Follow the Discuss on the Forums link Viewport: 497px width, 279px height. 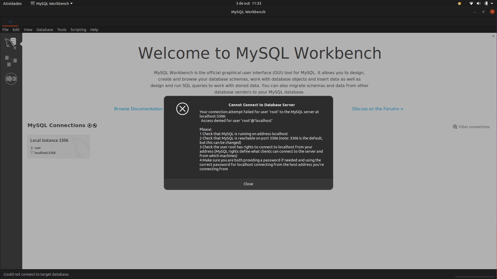pyautogui.click(x=378, y=109)
